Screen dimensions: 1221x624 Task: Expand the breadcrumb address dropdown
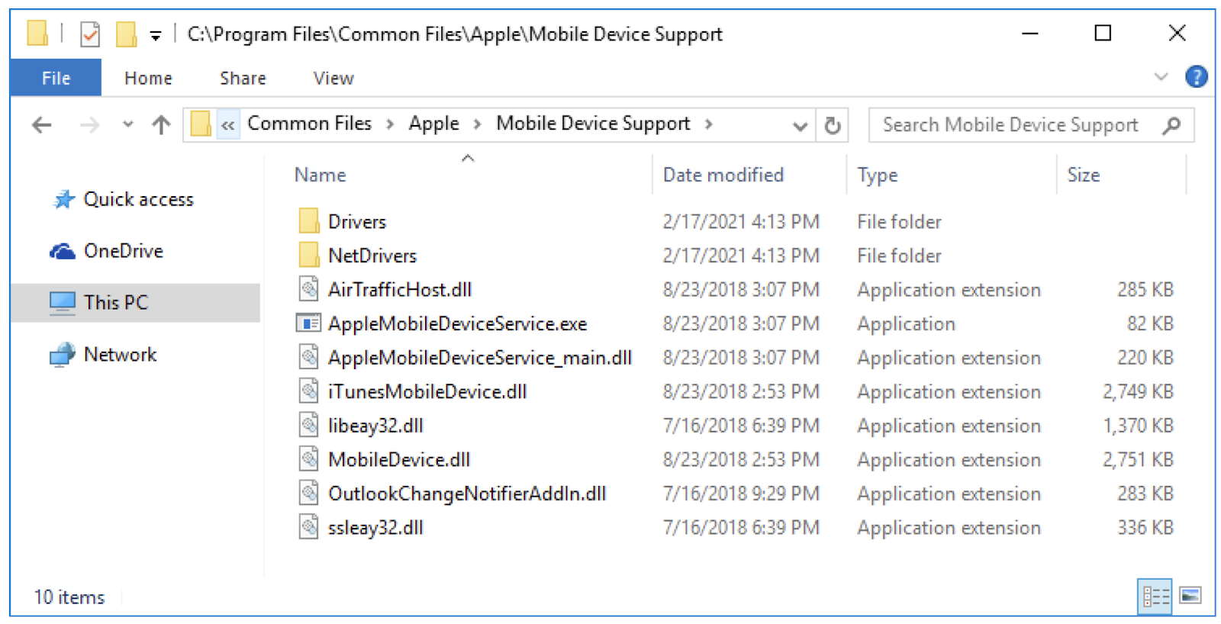tap(799, 124)
